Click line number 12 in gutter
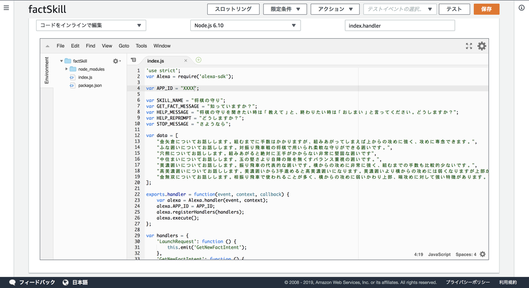 (x=137, y=135)
